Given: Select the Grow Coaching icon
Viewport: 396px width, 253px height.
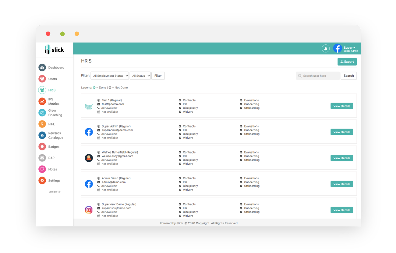Looking at the screenshot, I should click(x=42, y=113).
